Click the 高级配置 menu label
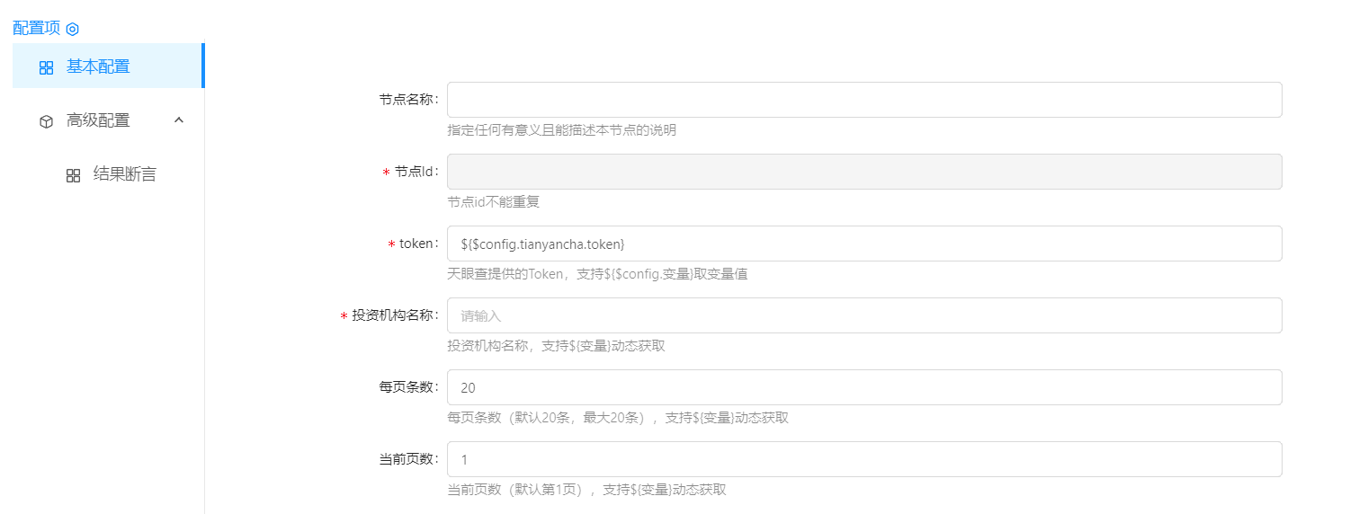1359x514 pixels. click(98, 120)
